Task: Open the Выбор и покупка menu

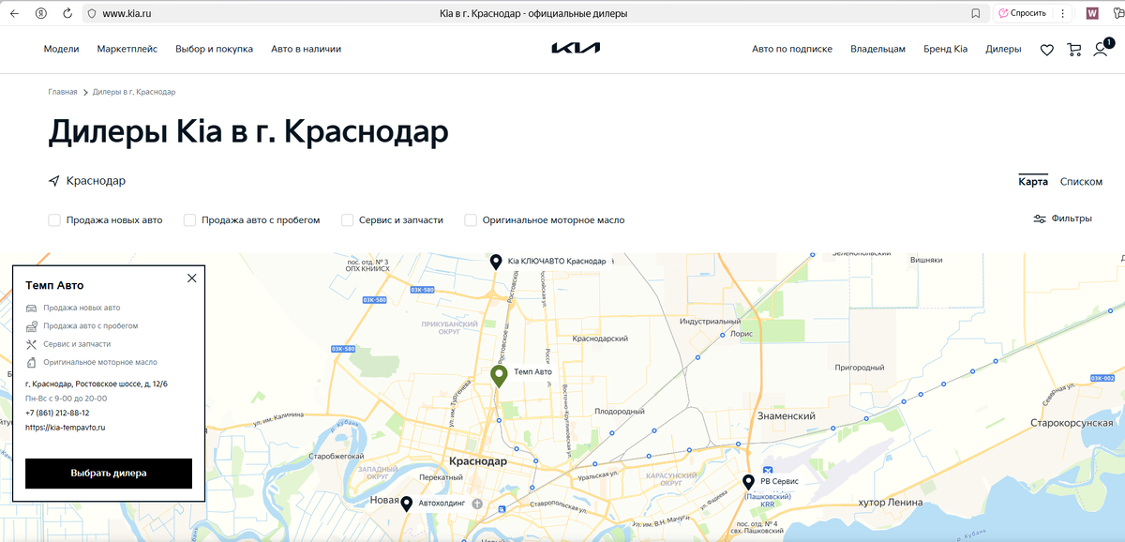Action: [x=214, y=49]
